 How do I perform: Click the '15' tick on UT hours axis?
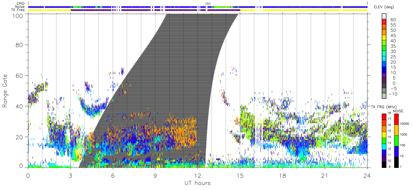click(240, 176)
